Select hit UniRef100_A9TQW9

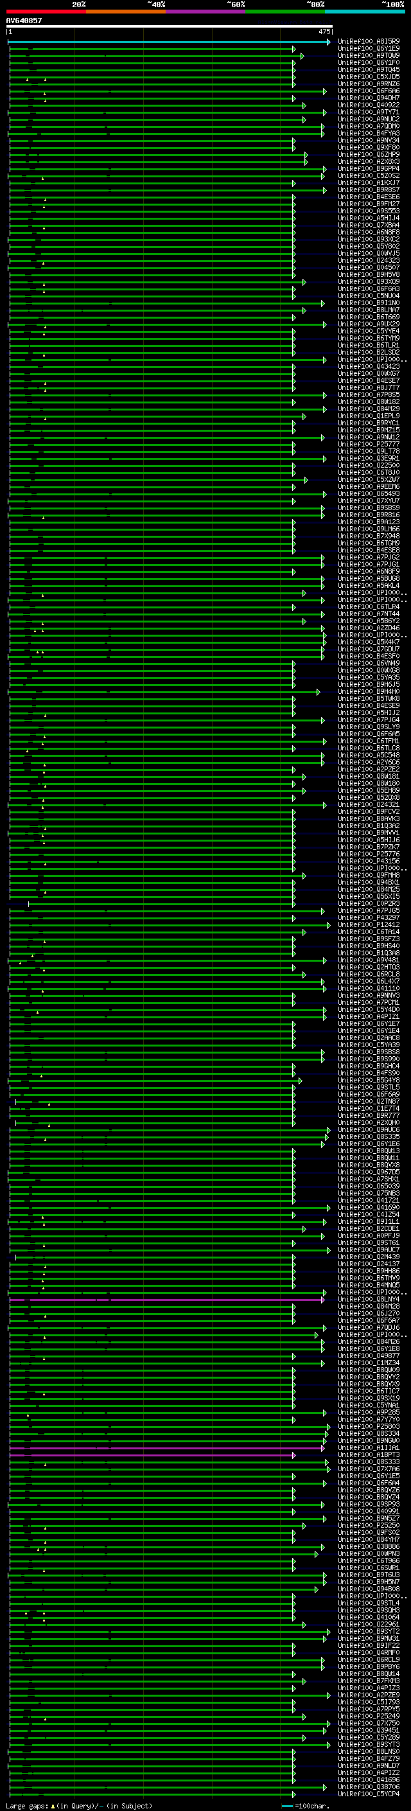369,55
